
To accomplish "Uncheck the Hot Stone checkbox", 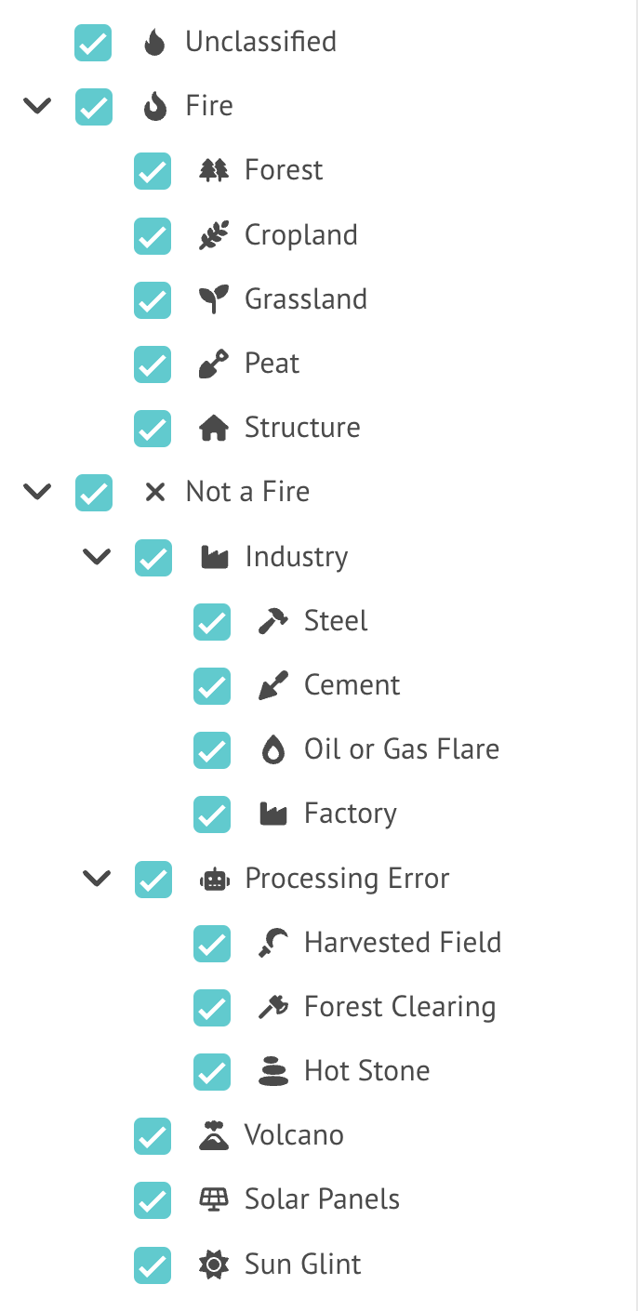I will (x=211, y=1072).
